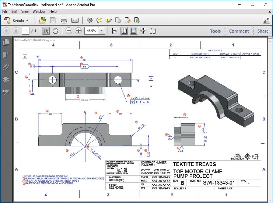
Task: Go to the previous page arrow
Action: tap(6, 31)
